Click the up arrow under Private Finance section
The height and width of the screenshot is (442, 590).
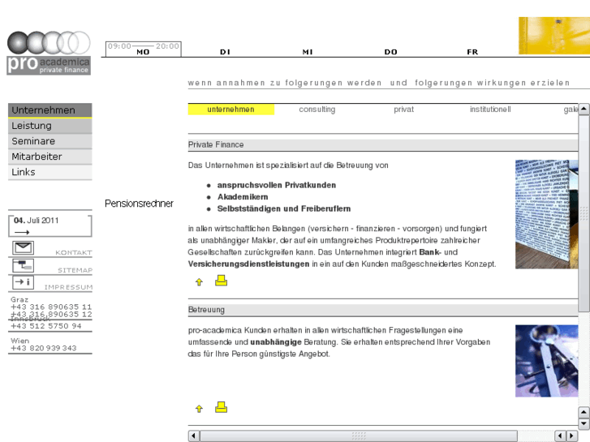(x=199, y=281)
